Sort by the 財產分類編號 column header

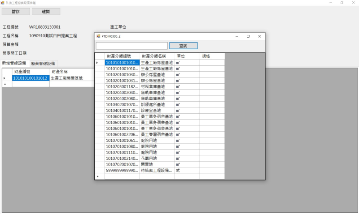[122, 56]
